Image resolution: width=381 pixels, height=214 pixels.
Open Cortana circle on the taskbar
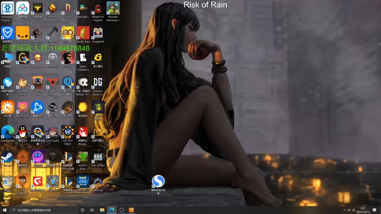82,210
